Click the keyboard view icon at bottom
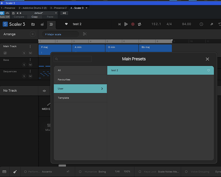The height and width of the screenshot is (177, 221). 5,172
